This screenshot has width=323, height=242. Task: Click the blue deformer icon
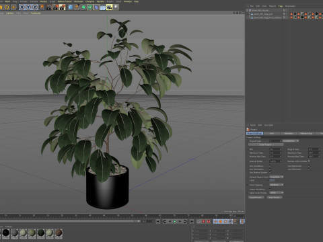pos(96,7)
